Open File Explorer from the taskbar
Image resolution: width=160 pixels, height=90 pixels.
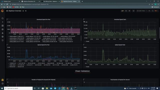tap(47, 88)
